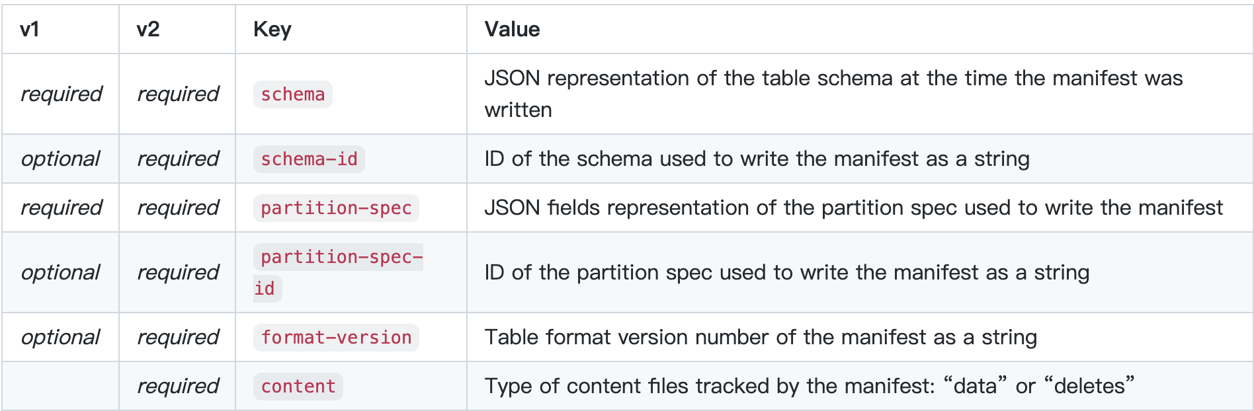The image size is (1254, 411).
Task: Select the v1 "required" cell in the partition-spec row
Action: click(62, 208)
